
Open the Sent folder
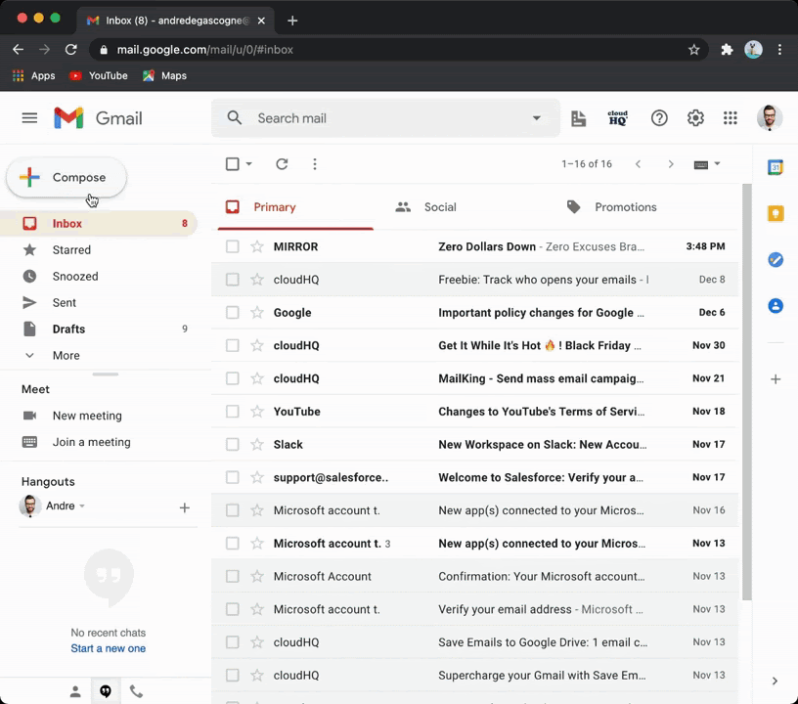(x=65, y=303)
